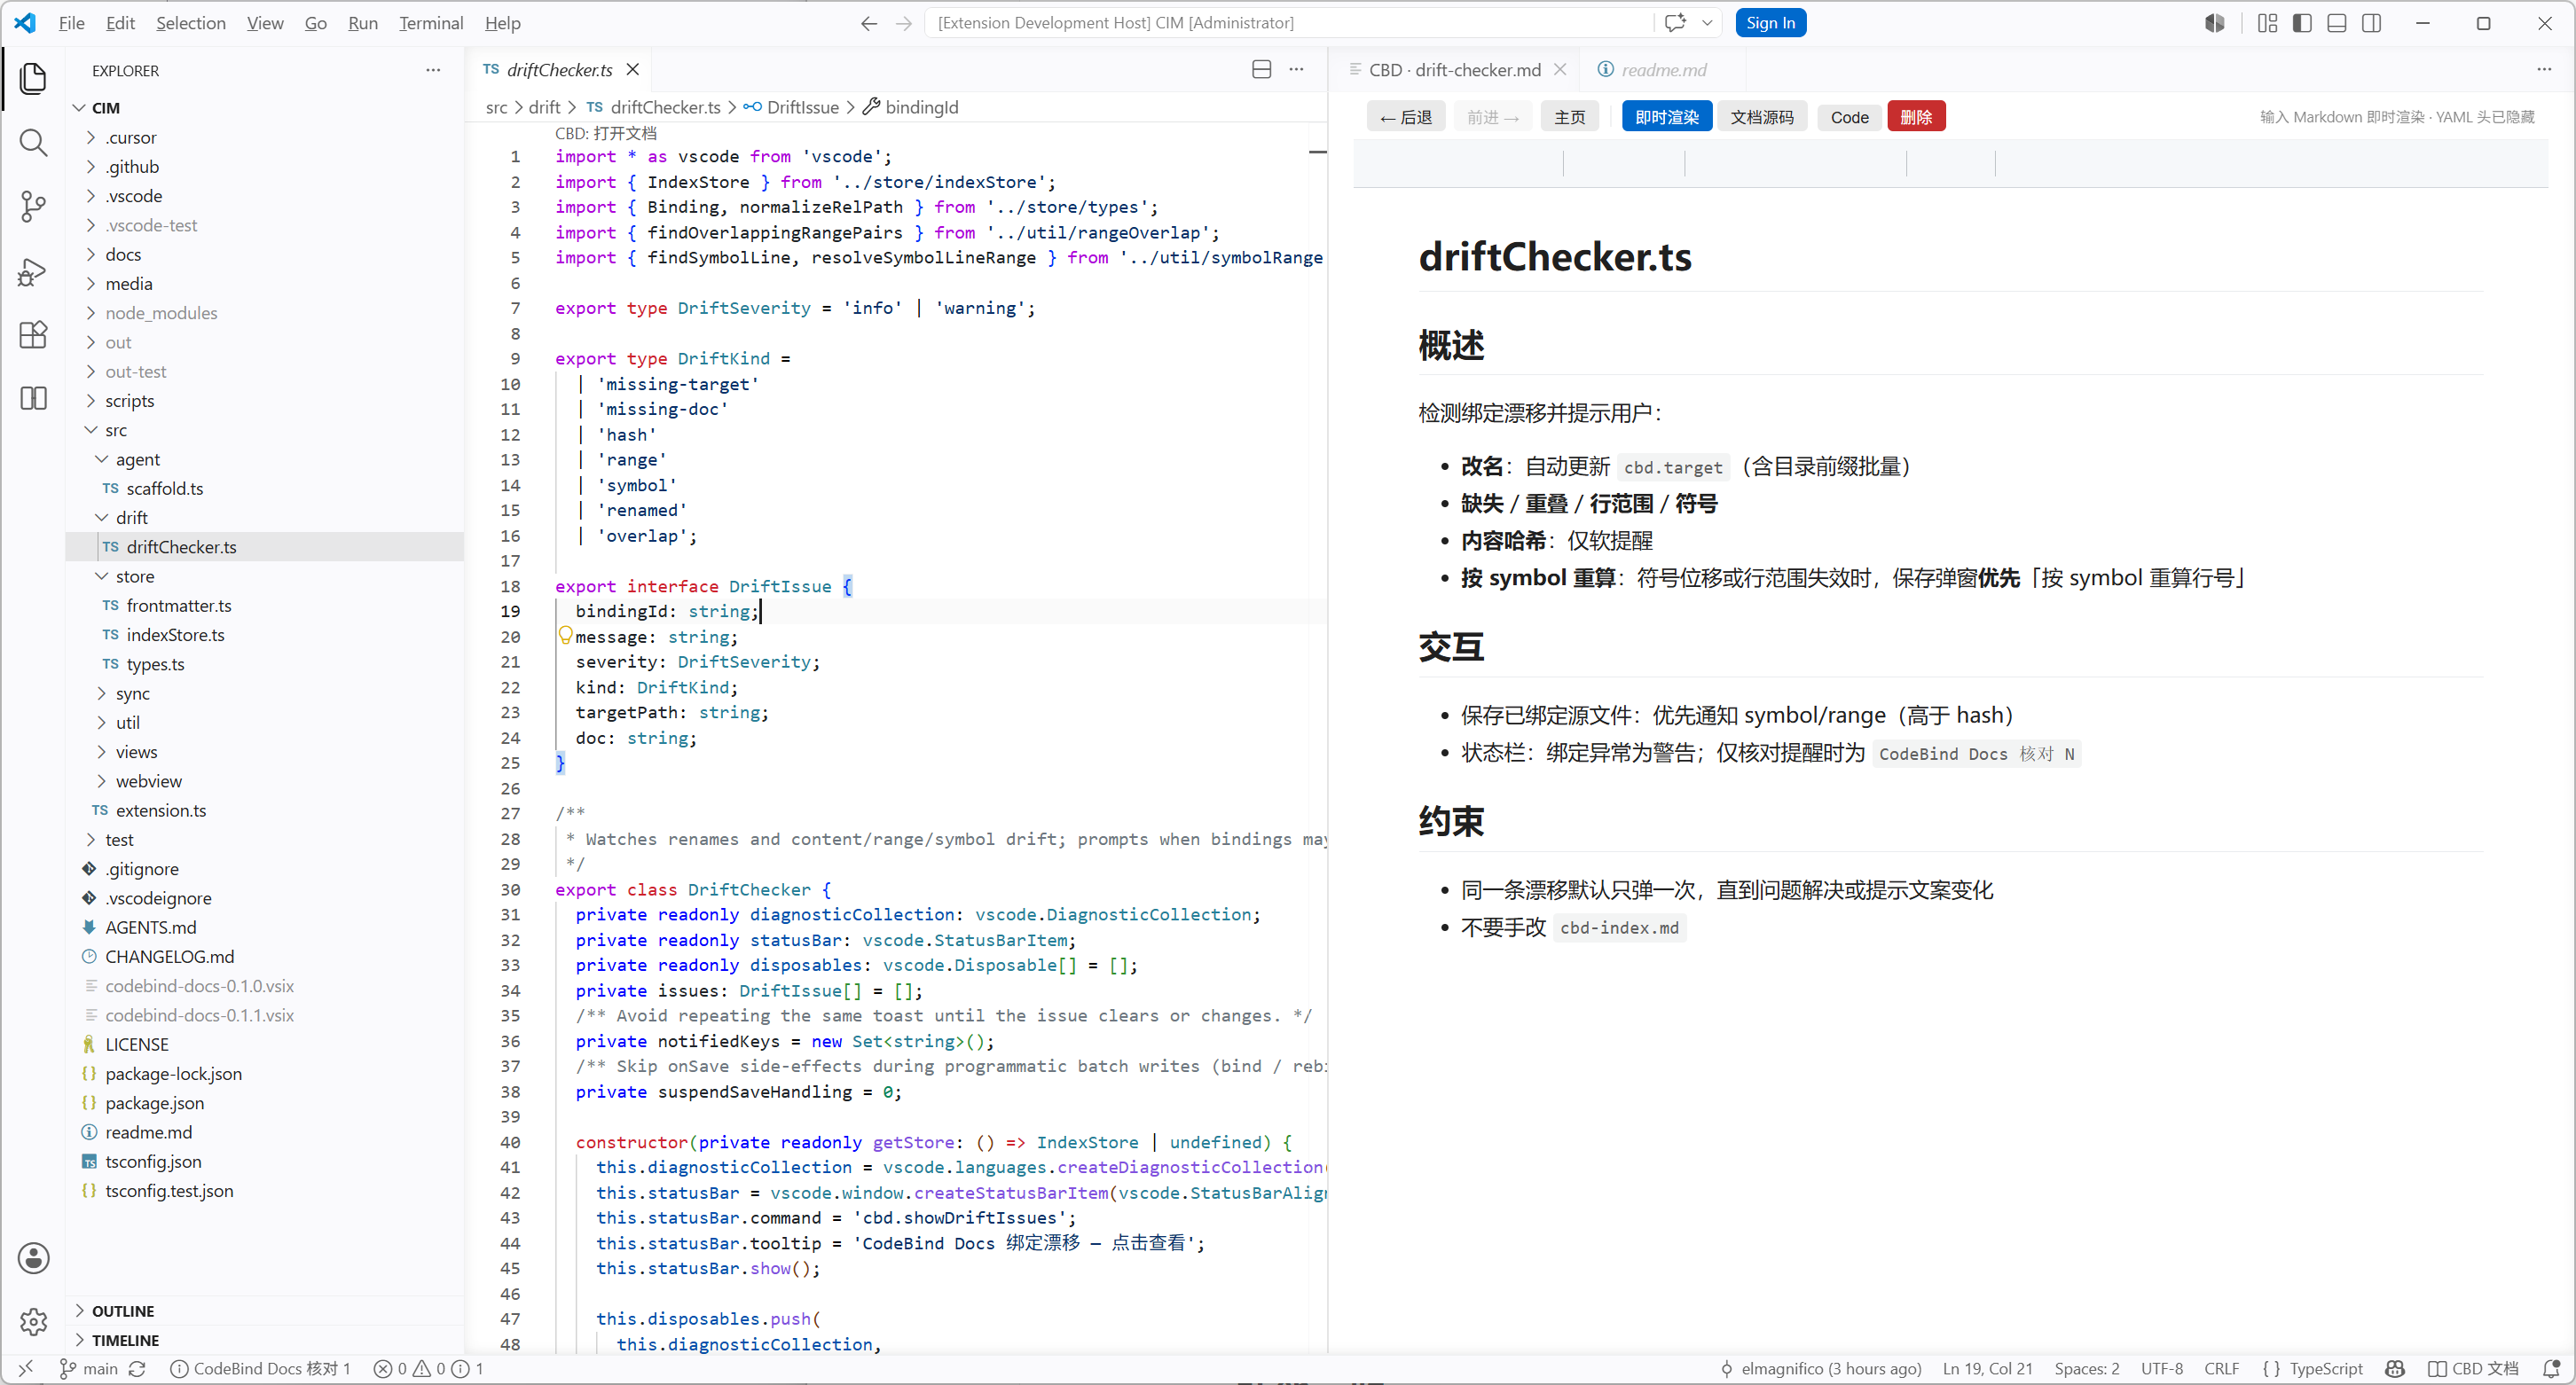This screenshot has width=2576, height=1385.
Task: Switch to the readme.md tab
Action: 1662,70
